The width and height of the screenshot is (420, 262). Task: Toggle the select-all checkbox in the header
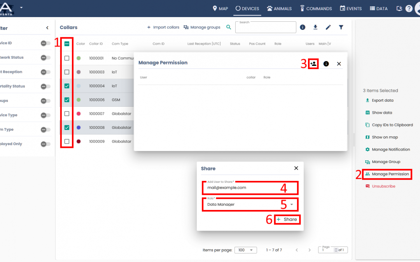[67, 44]
